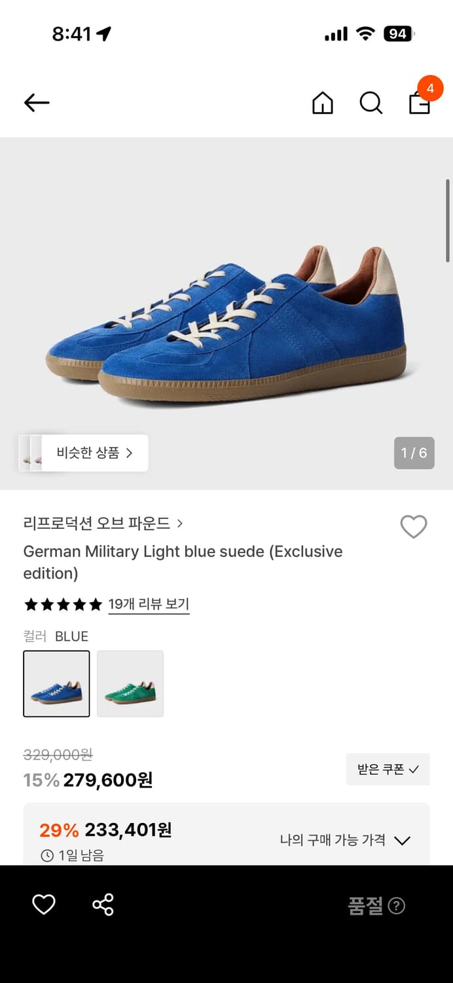
Task: Expand 나의 구매 가능 가격 chevron
Action: click(403, 840)
